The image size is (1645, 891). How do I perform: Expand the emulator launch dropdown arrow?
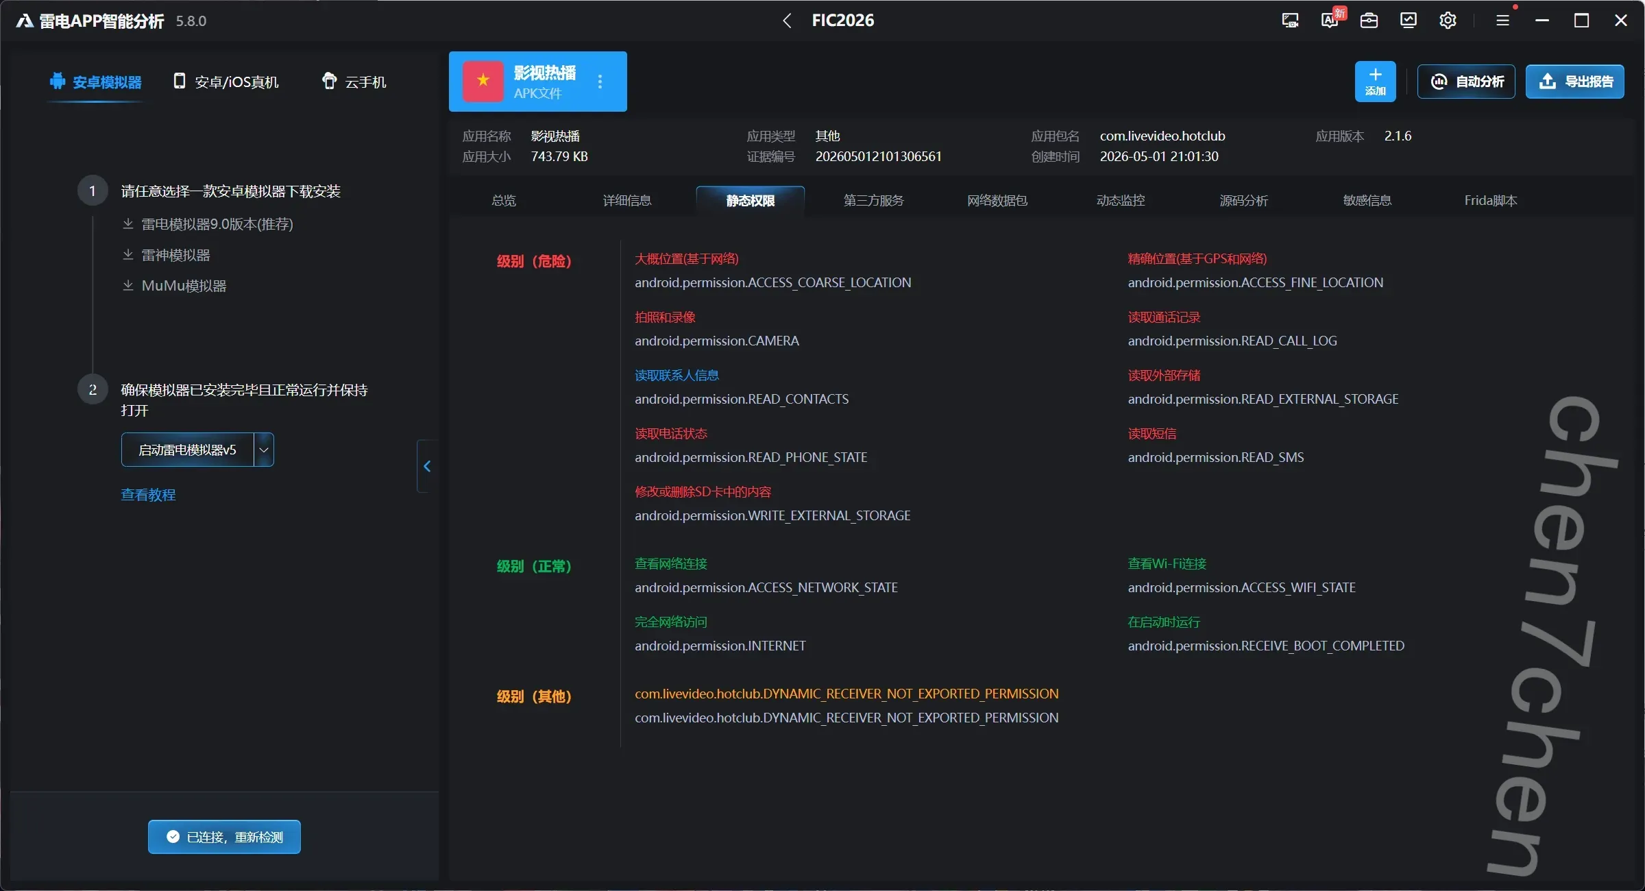[x=264, y=450]
